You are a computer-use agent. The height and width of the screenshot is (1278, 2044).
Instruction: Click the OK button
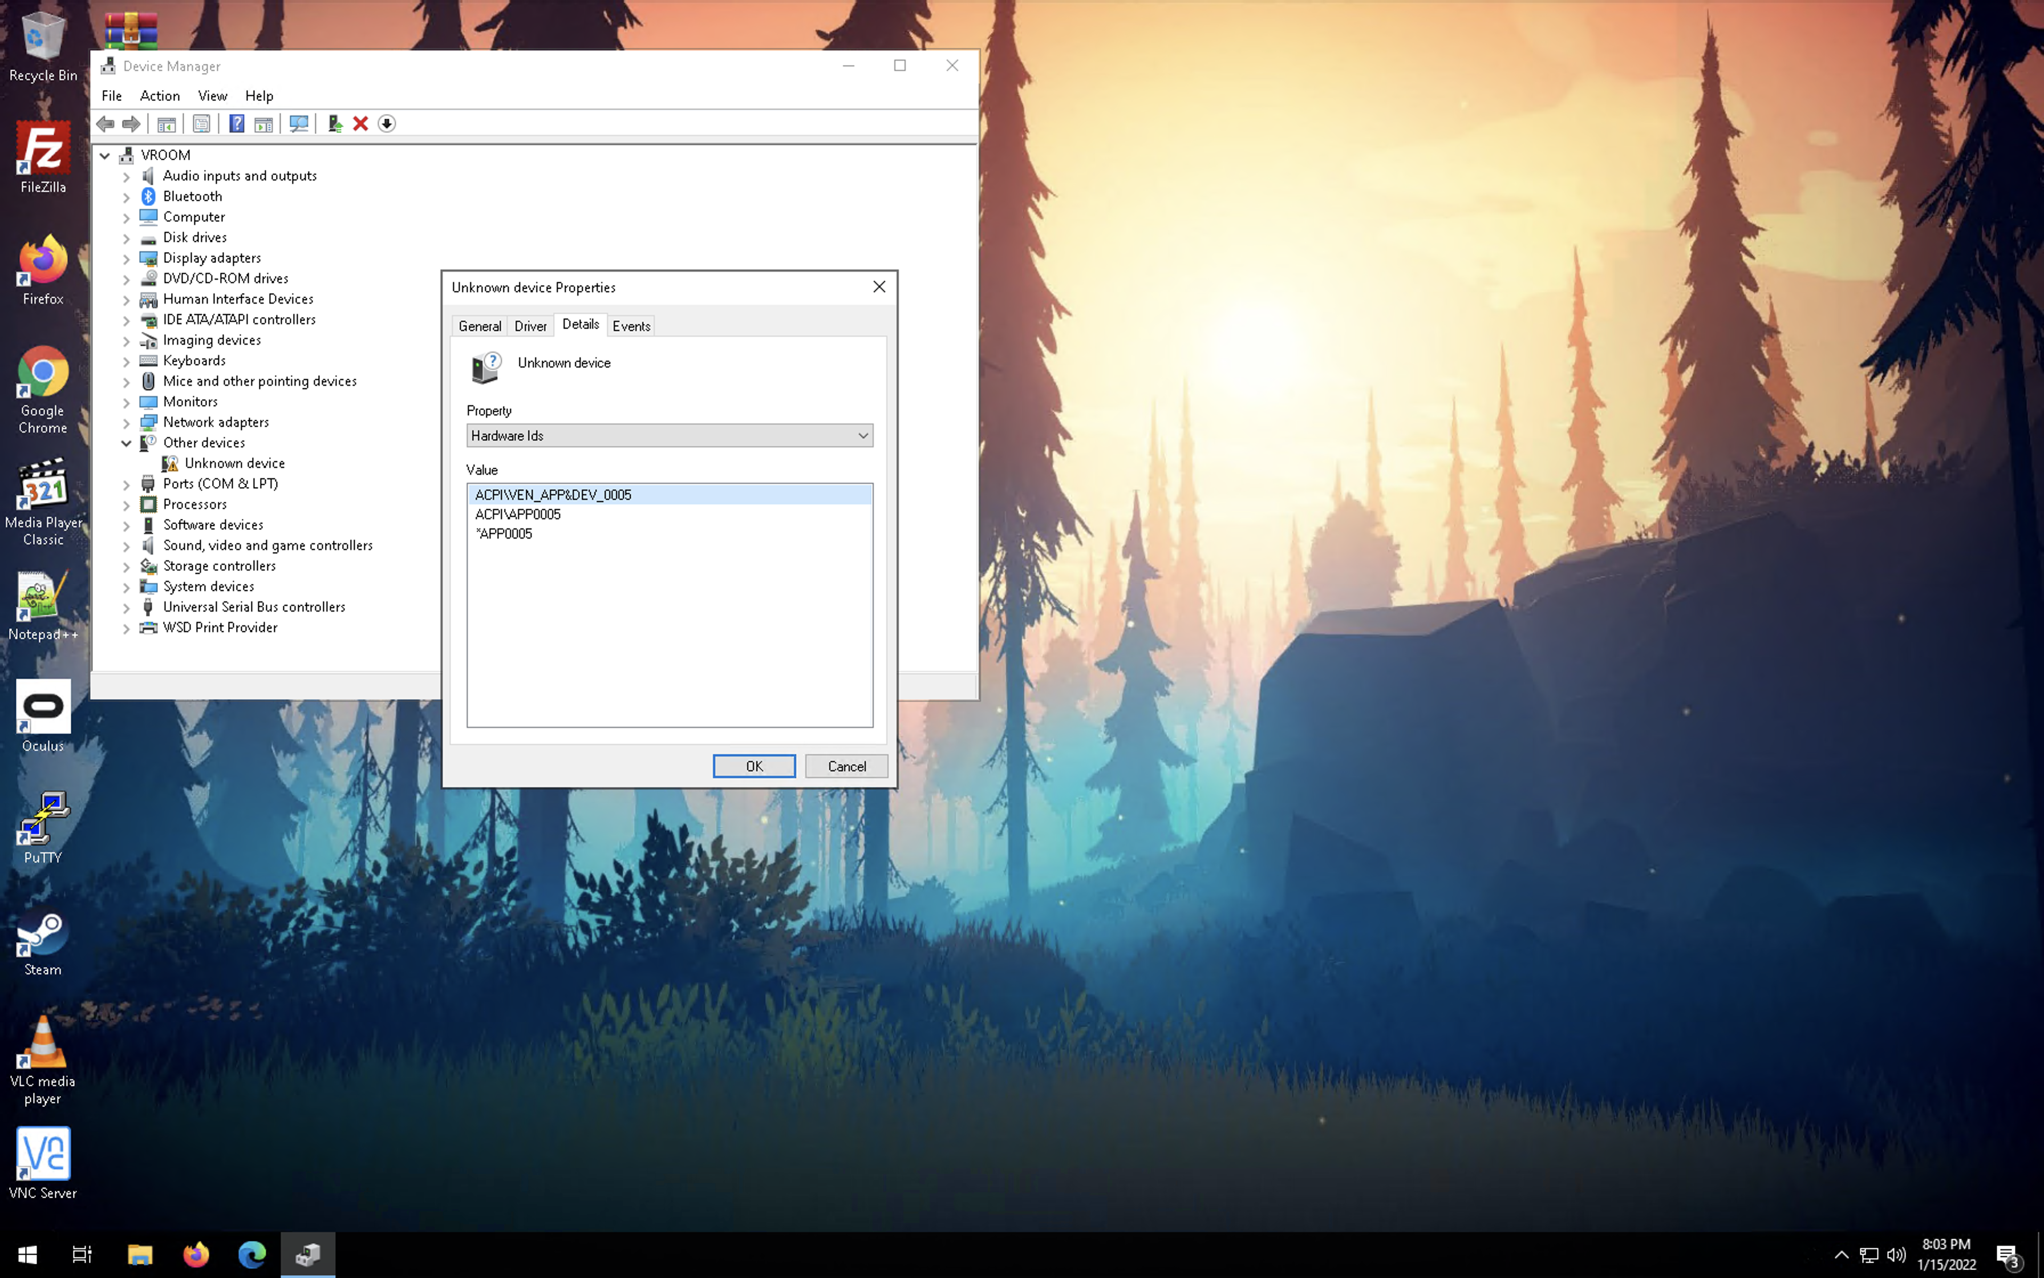[x=753, y=766]
